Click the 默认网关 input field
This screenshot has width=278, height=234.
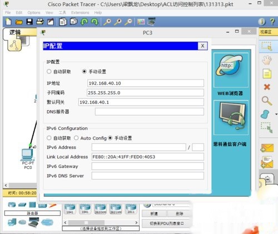(x=141, y=102)
